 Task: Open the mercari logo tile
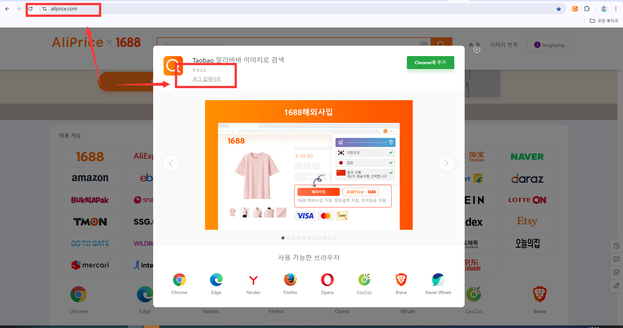(x=90, y=265)
